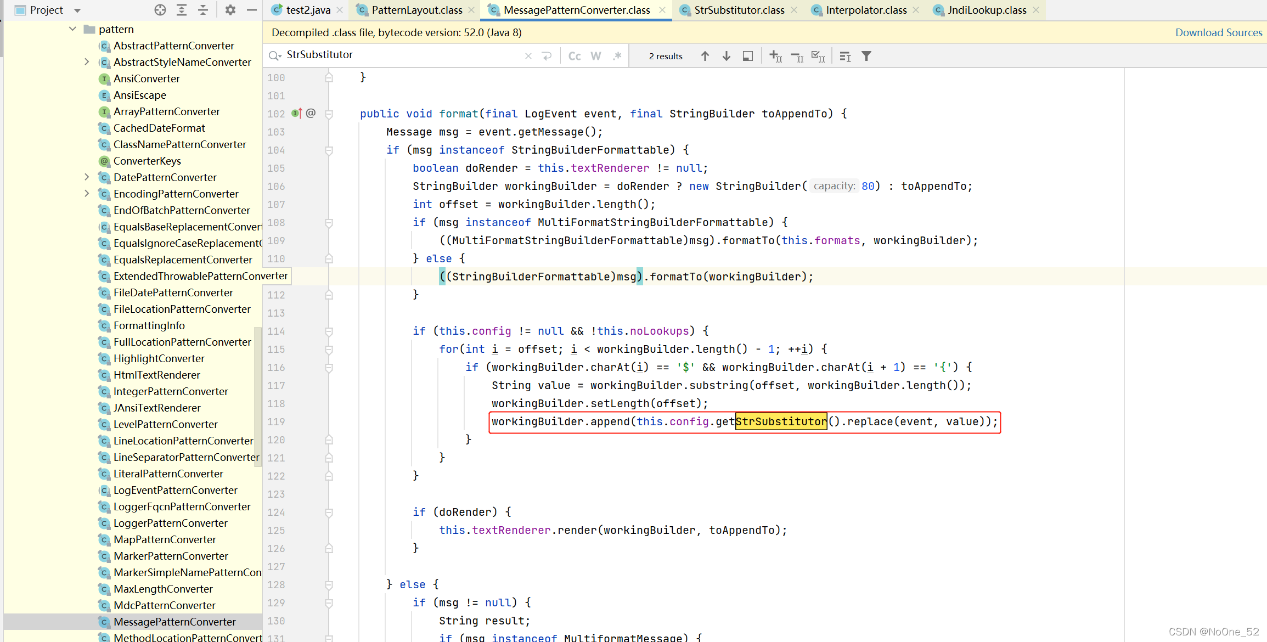Toggle Match Case (Cc) search option

pos(575,56)
